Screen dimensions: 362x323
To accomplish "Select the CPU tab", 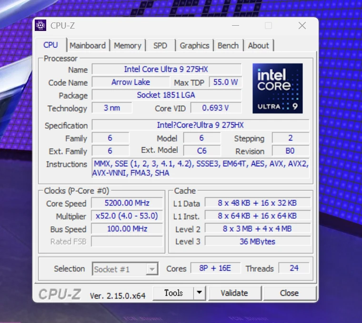I will [x=50, y=45].
